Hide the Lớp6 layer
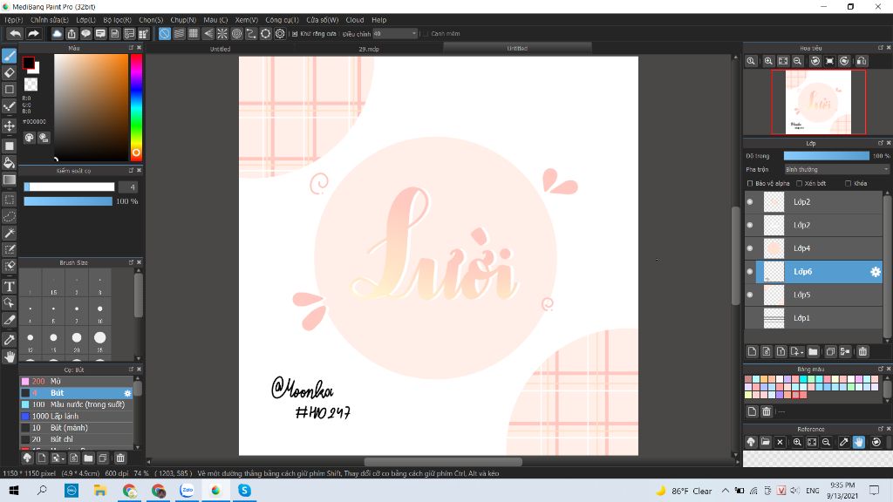This screenshot has height=502, width=893. pyautogui.click(x=750, y=272)
